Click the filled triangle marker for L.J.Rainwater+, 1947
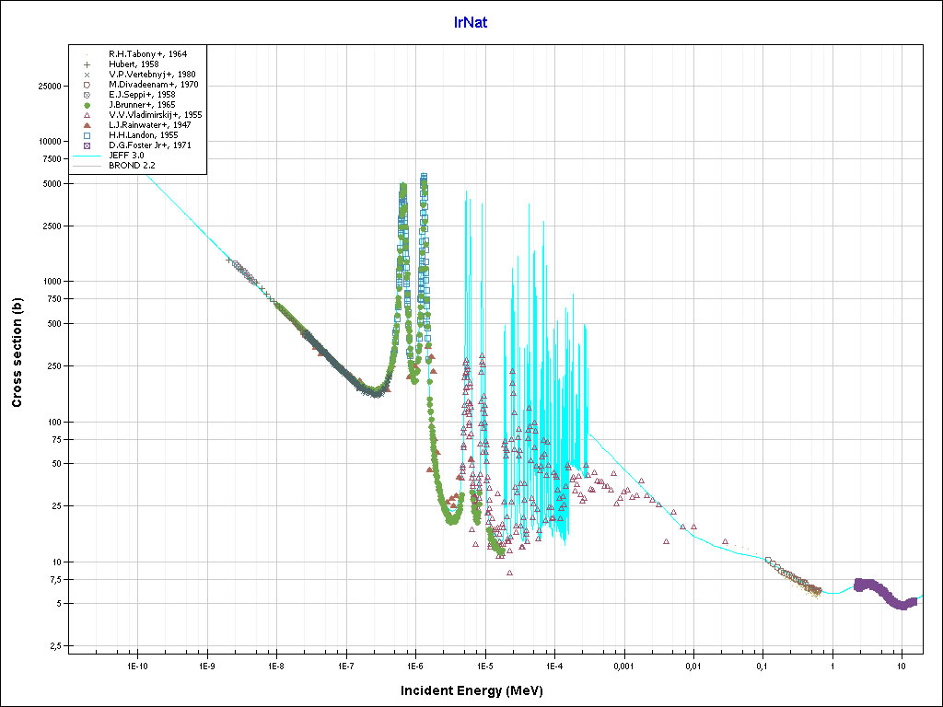Viewport: 943px width, 707px height. point(87,125)
